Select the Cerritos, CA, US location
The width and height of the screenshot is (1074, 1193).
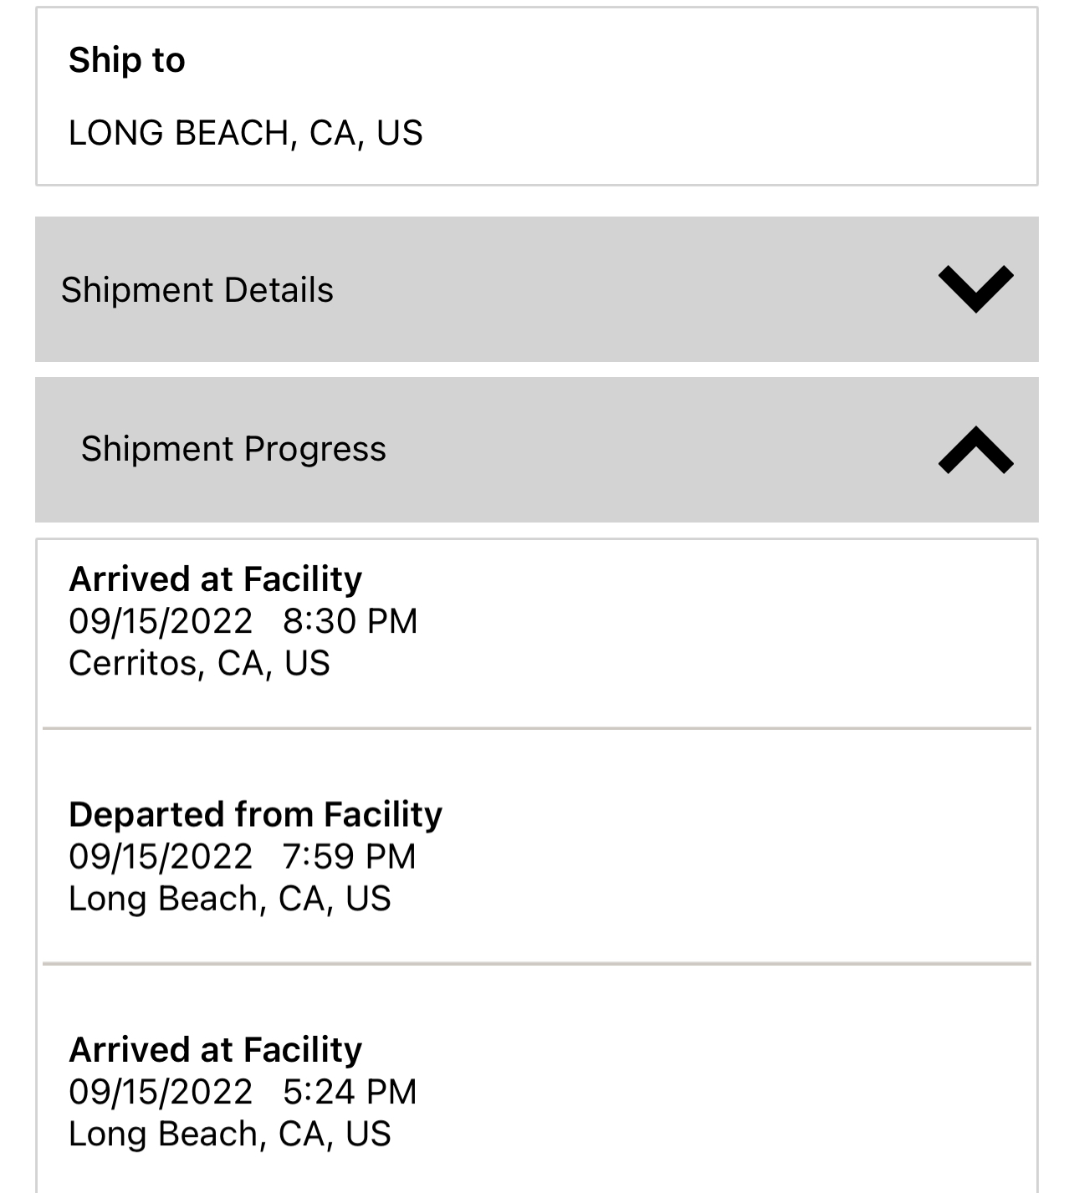[x=199, y=663]
